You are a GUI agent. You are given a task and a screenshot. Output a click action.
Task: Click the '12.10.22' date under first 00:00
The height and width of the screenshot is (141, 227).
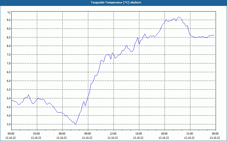10,138
